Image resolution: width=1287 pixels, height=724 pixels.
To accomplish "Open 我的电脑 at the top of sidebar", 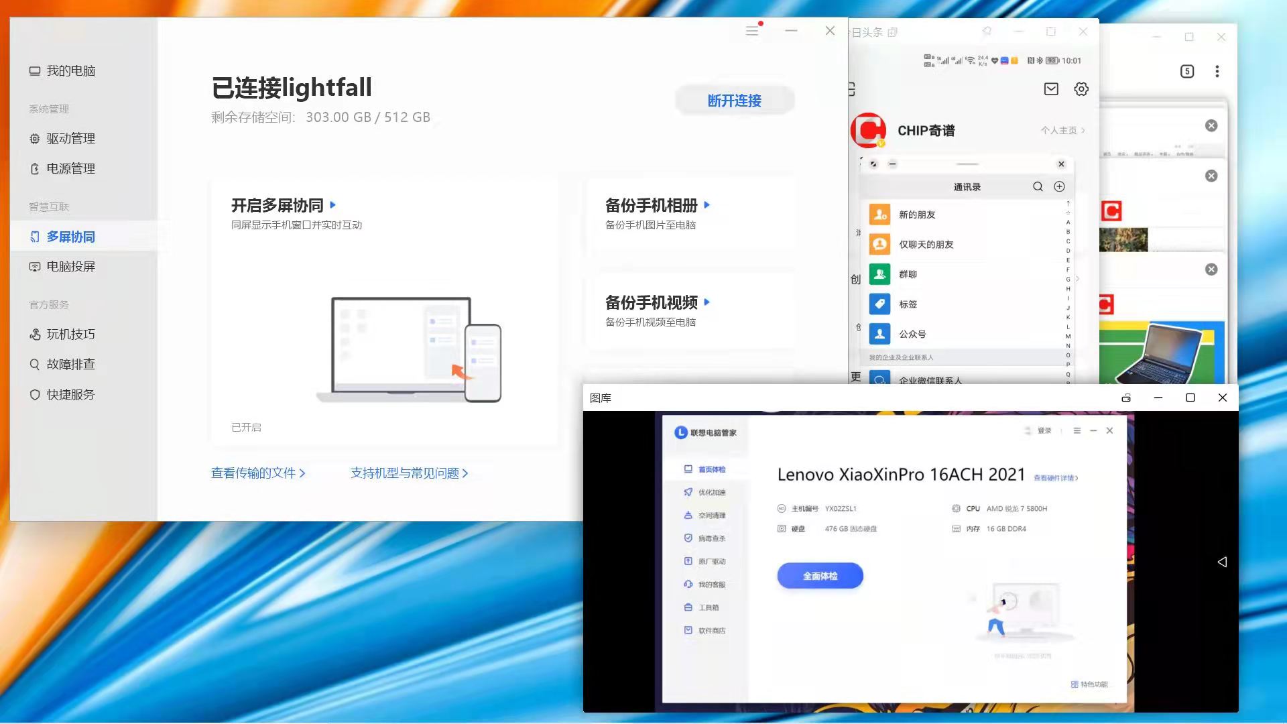I will [71, 70].
